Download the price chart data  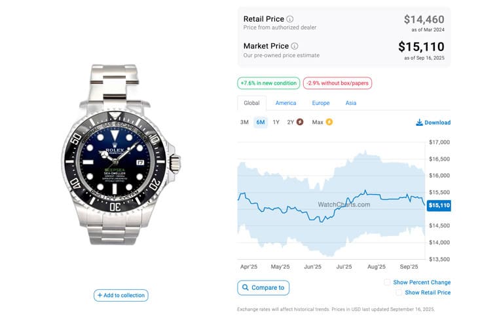coord(433,123)
